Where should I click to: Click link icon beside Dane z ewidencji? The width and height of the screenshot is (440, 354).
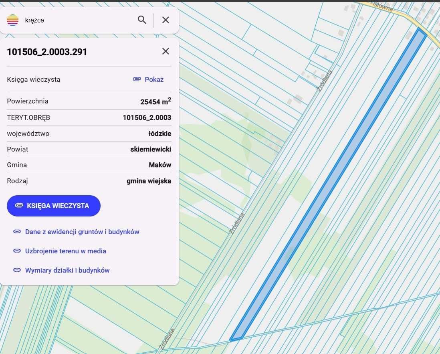tap(17, 232)
